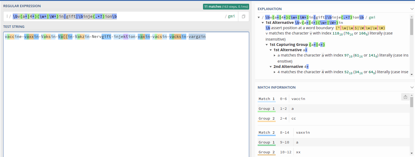Click the highlighted 'vaccine' match text
Image resolution: width=415 pixels, height=157 pixels.
pyautogui.click(x=12, y=36)
